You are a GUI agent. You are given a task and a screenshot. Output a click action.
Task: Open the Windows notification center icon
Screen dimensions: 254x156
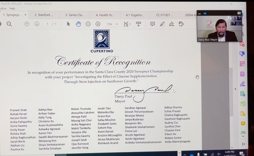tap(242, 154)
